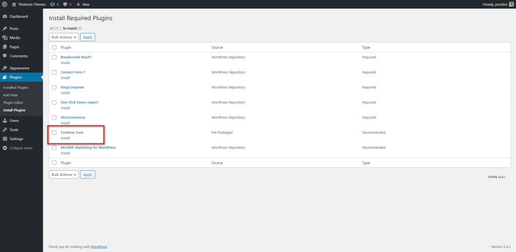The width and height of the screenshot is (516, 252).
Task: Click Recommended type of Construc Core
Action: coord(373,133)
